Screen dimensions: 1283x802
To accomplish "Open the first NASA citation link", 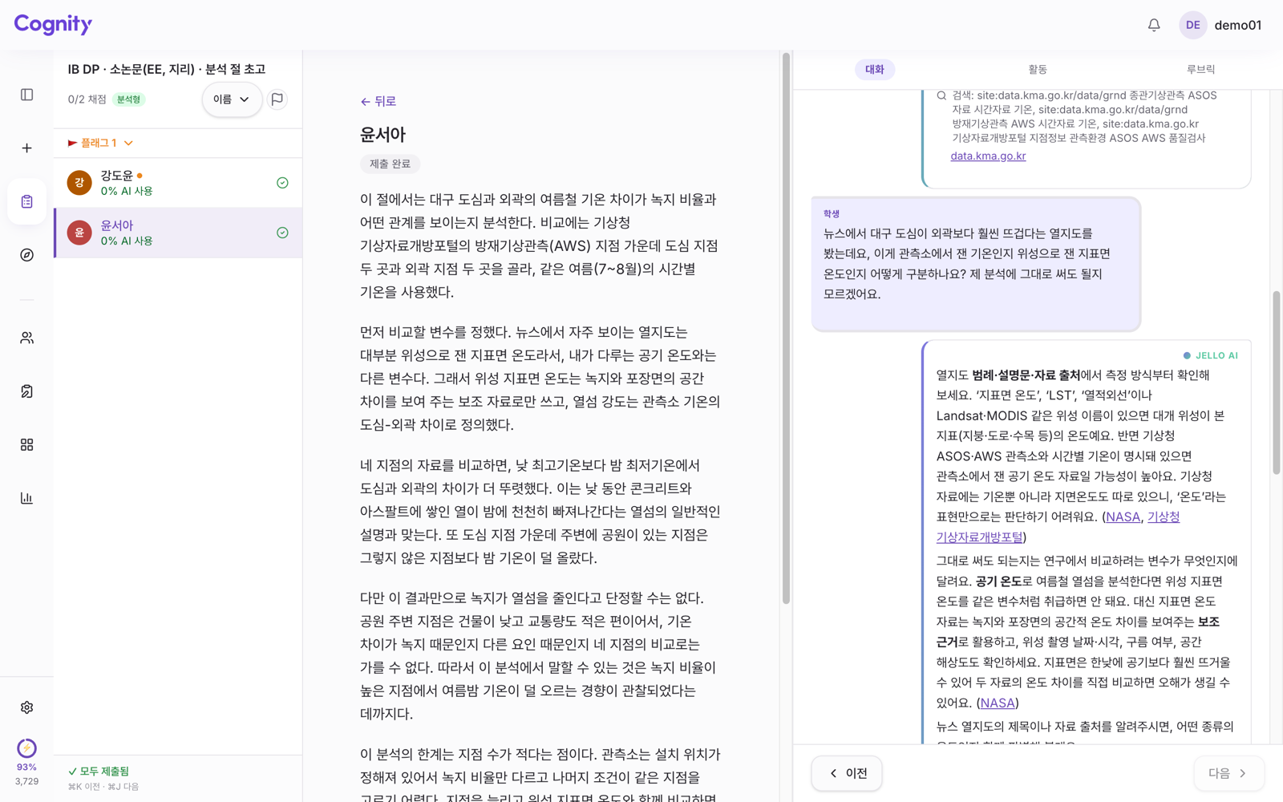I will [1123, 517].
